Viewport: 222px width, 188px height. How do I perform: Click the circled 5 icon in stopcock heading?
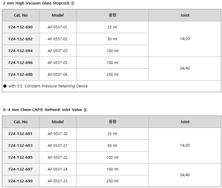[x=73, y=3]
